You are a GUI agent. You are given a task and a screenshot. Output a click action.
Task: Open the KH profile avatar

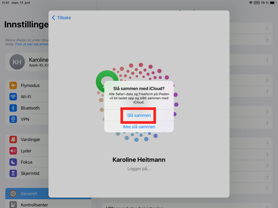click(17, 62)
